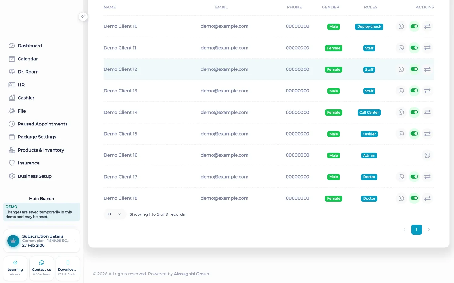Sort by NAME column header
This screenshot has width=454, height=283.
(110, 7)
